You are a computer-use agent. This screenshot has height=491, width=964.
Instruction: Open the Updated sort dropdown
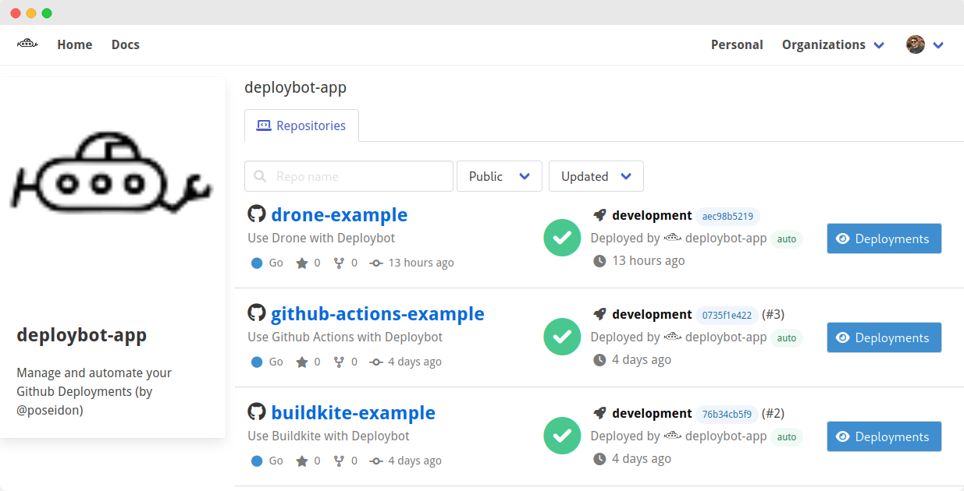(x=596, y=176)
